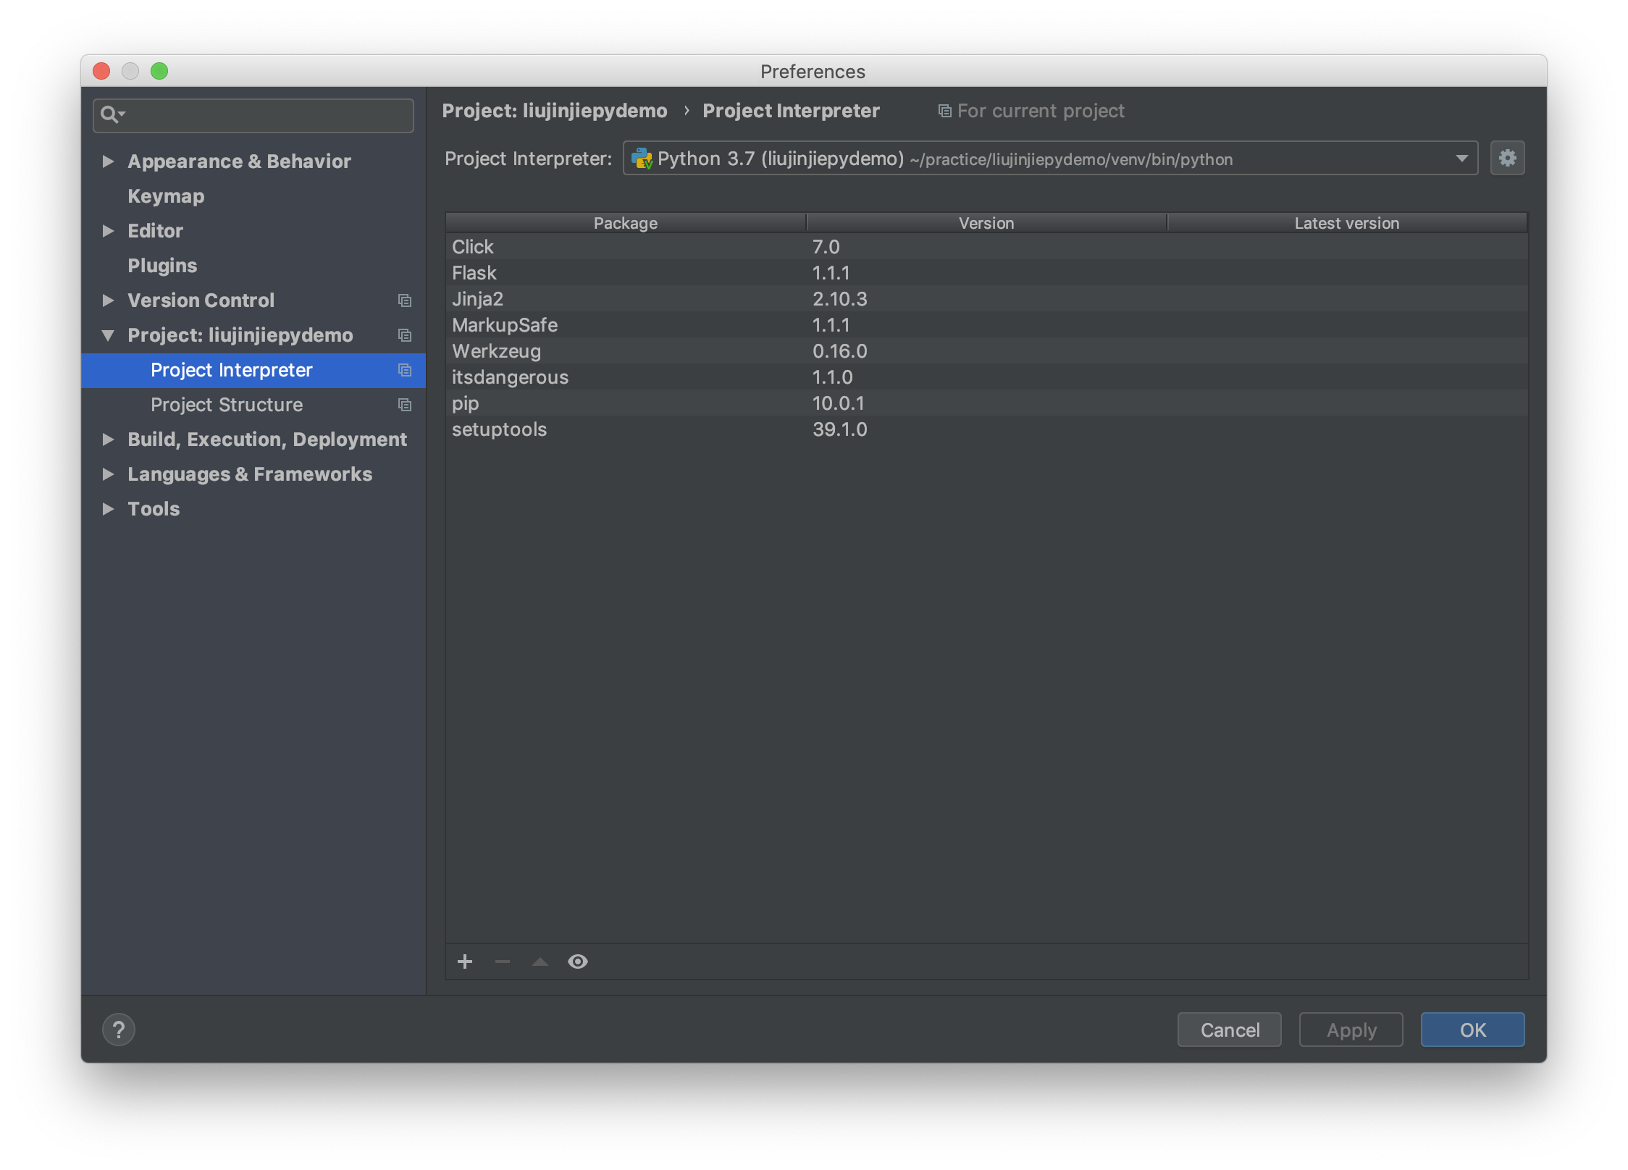Click the Python interpreter icon in combo box
Viewport: 1628px width, 1170px height.
tap(642, 159)
